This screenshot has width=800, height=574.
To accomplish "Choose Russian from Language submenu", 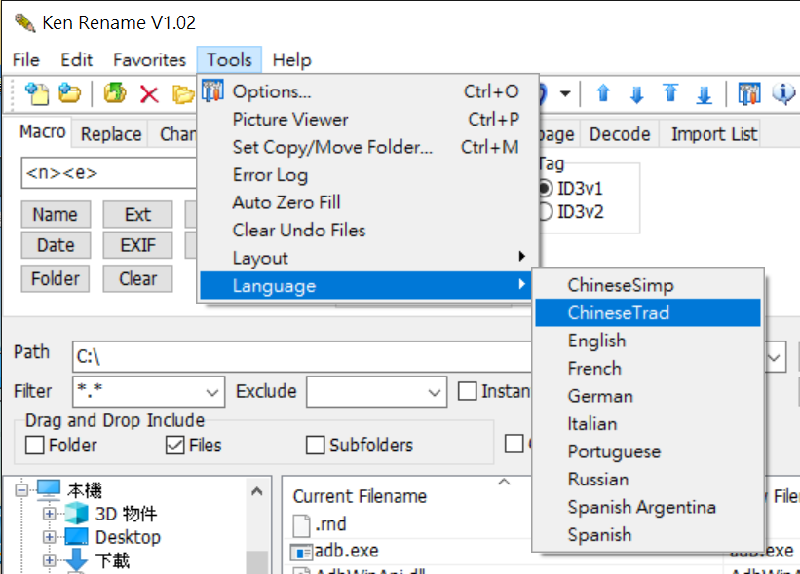I will pos(647,480).
